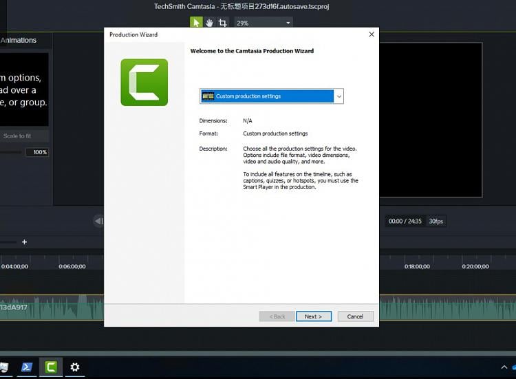Show hidden system tray icons chevron
The height and width of the screenshot is (379, 516).
coord(504,367)
